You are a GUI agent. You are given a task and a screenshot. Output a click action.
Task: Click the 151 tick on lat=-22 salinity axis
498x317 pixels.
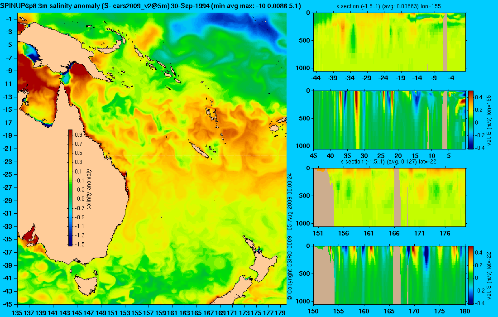[x=318, y=233]
